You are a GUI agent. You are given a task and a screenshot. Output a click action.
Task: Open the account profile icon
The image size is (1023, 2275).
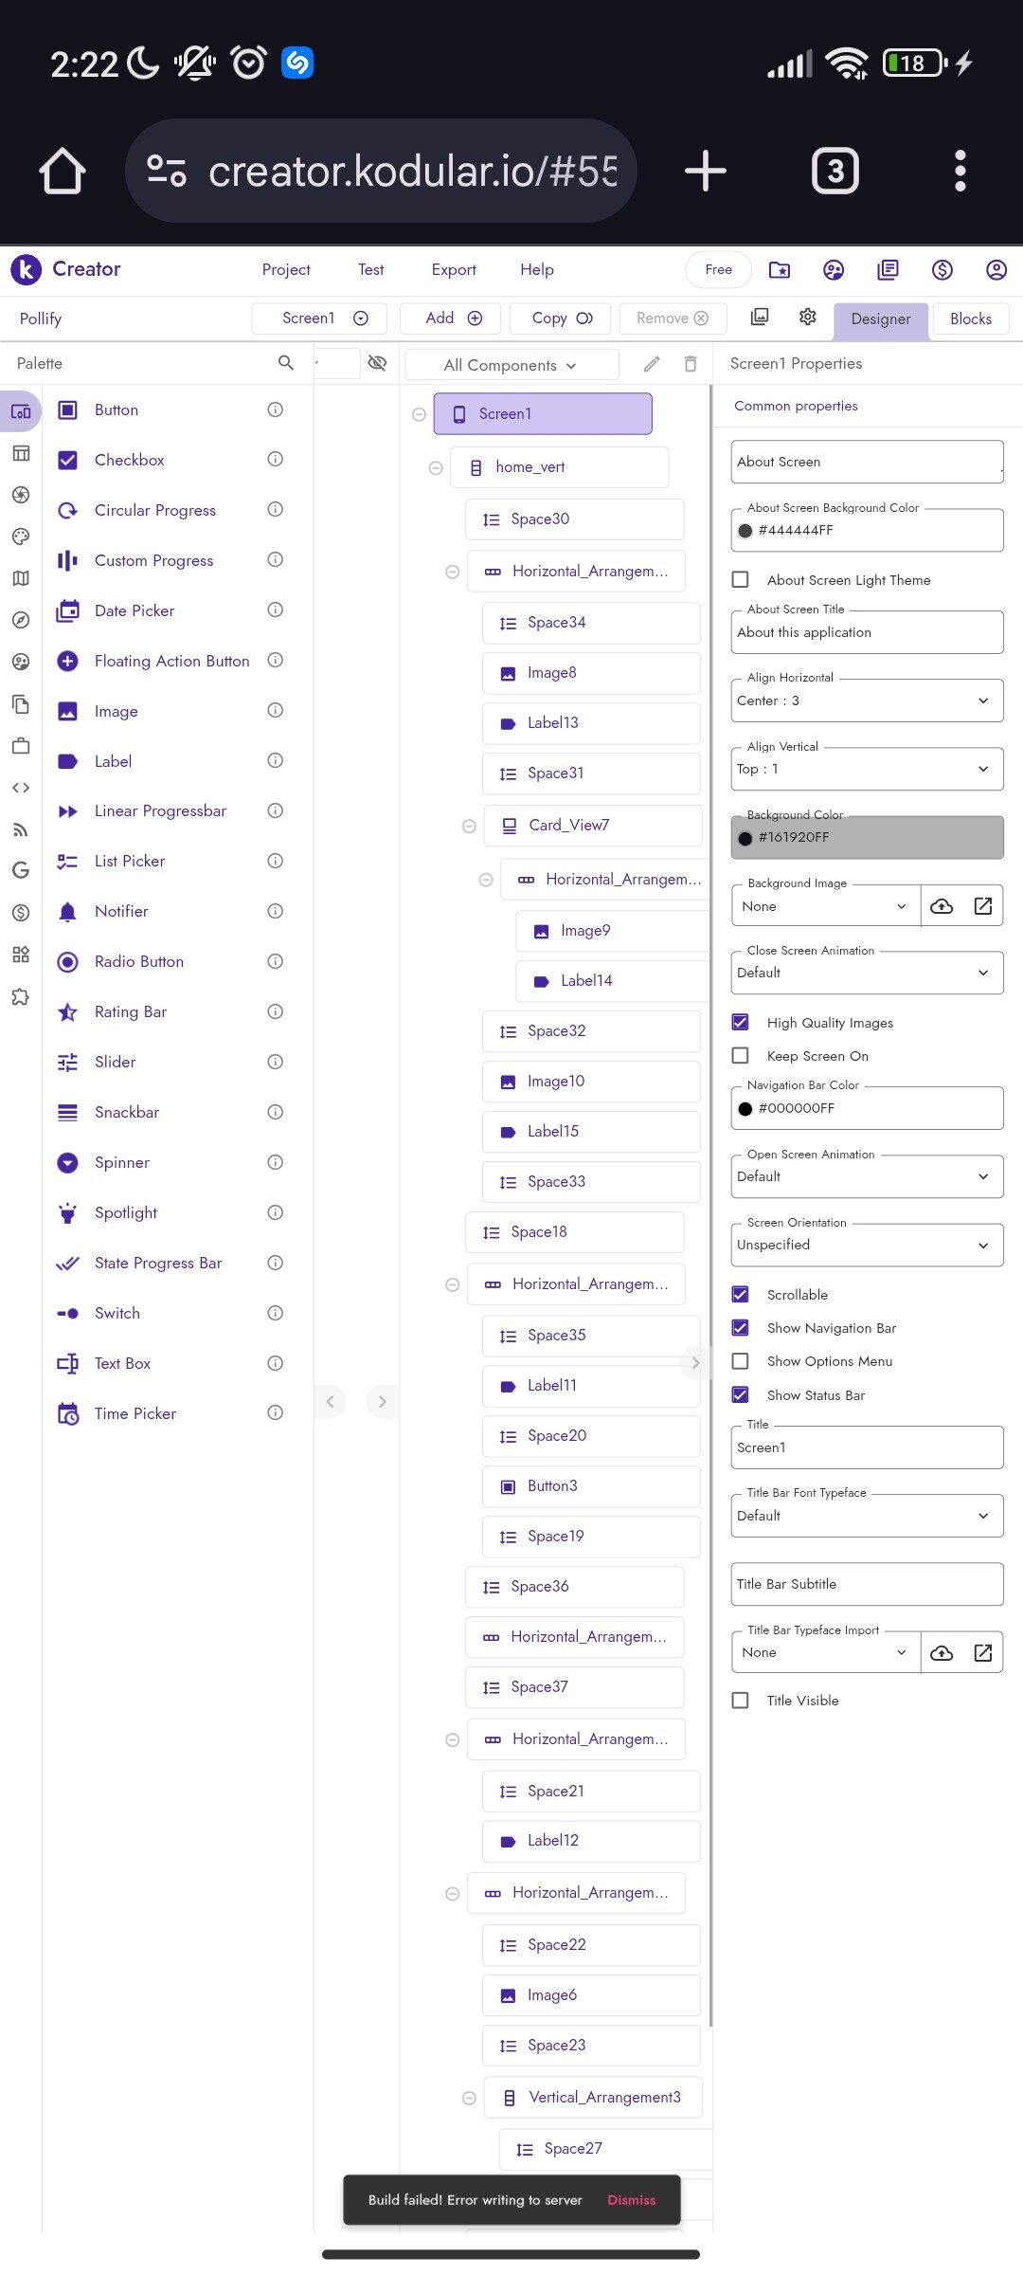[x=996, y=270]
